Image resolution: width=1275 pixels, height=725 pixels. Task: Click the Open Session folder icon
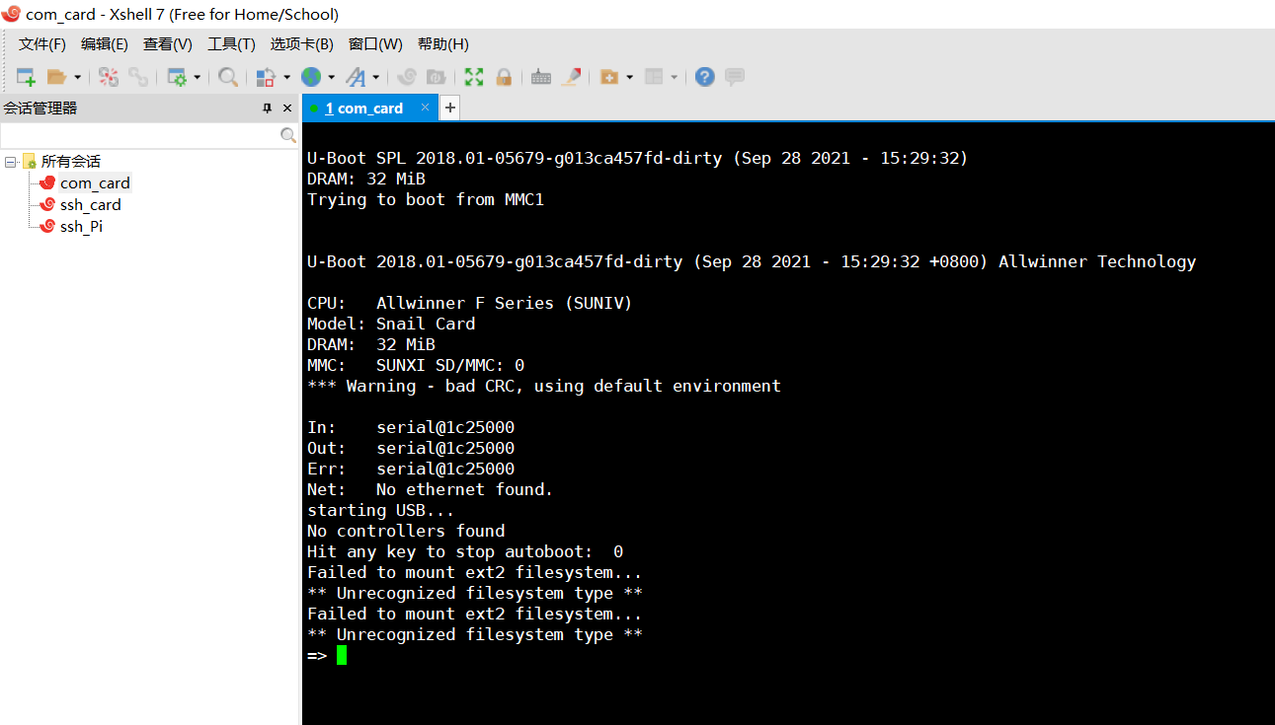56,77
